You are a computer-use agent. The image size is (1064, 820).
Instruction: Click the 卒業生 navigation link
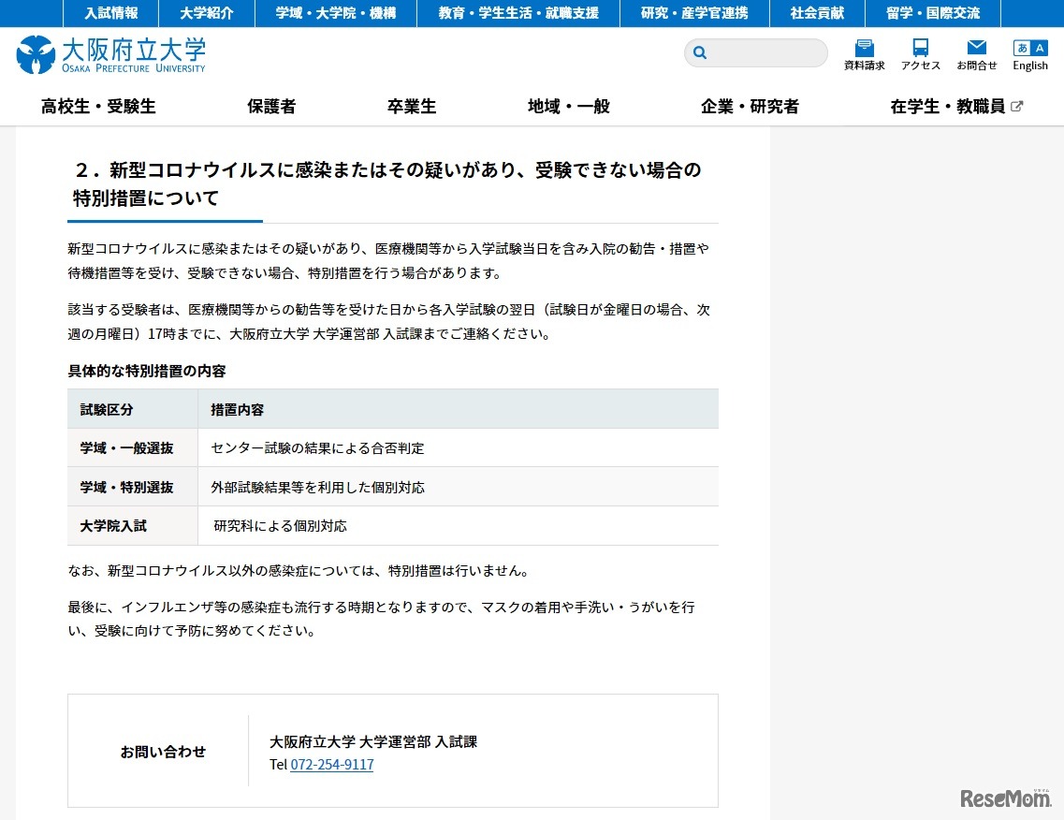click(412, 106)
